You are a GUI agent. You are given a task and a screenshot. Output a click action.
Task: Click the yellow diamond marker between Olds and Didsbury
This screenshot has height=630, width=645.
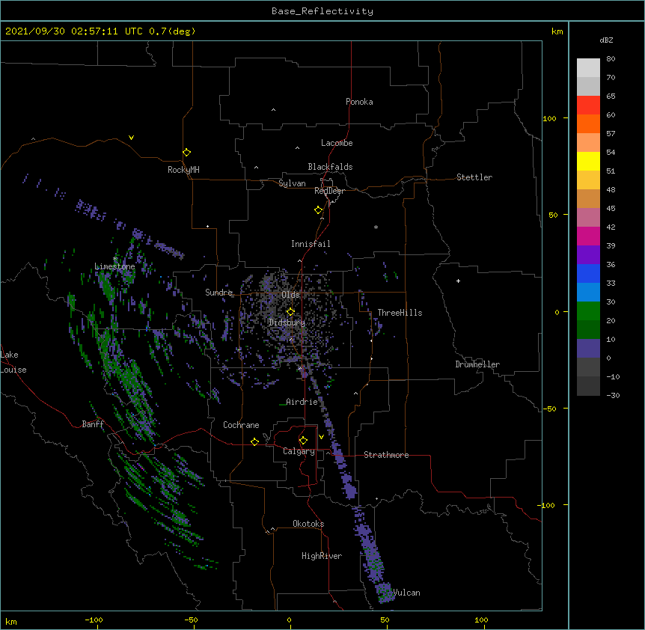tap(290, 311)
